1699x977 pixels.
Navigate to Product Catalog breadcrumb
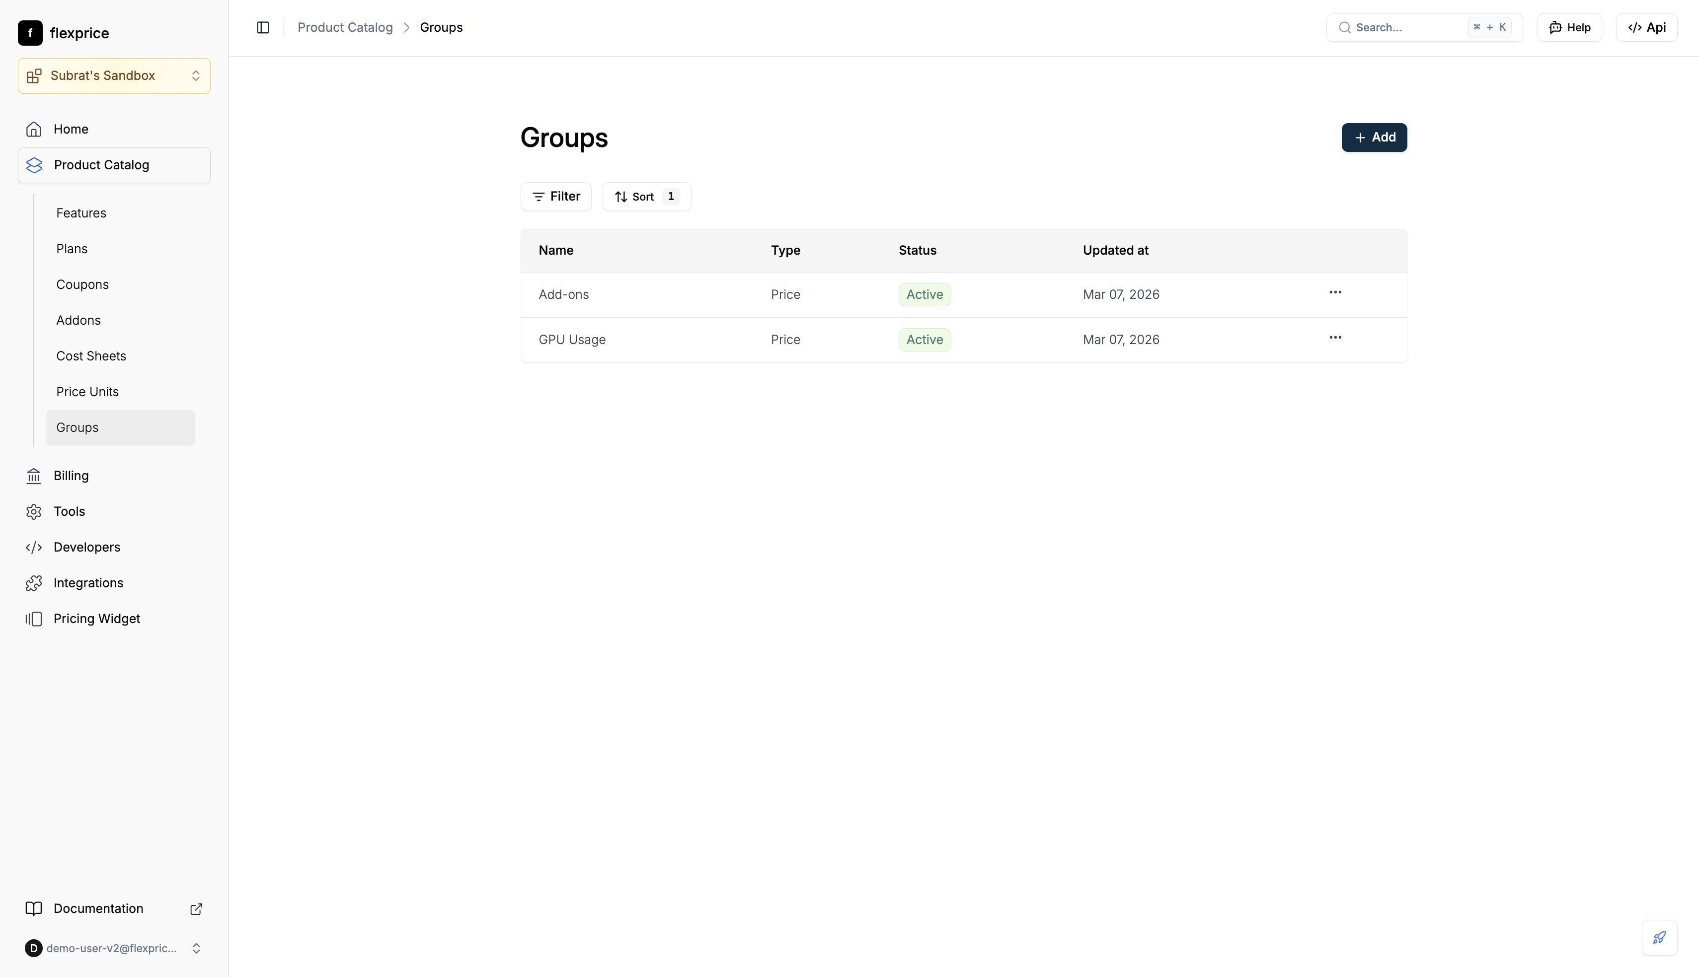point(345,27)
